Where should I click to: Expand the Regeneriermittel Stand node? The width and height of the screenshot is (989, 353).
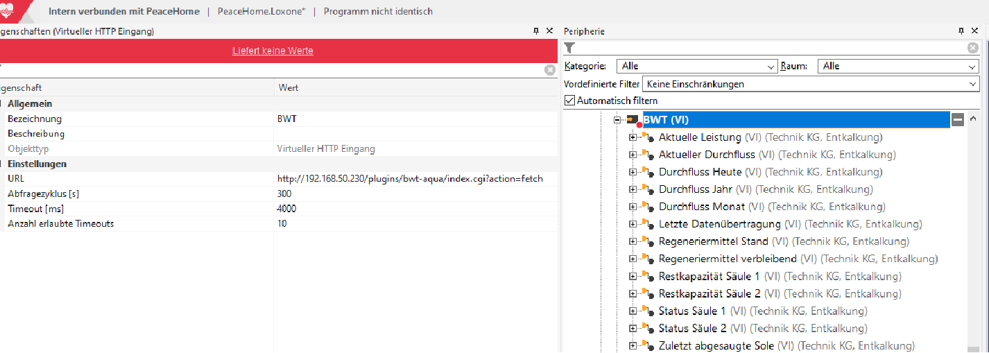pyautogui.click(x=633, y=241)
